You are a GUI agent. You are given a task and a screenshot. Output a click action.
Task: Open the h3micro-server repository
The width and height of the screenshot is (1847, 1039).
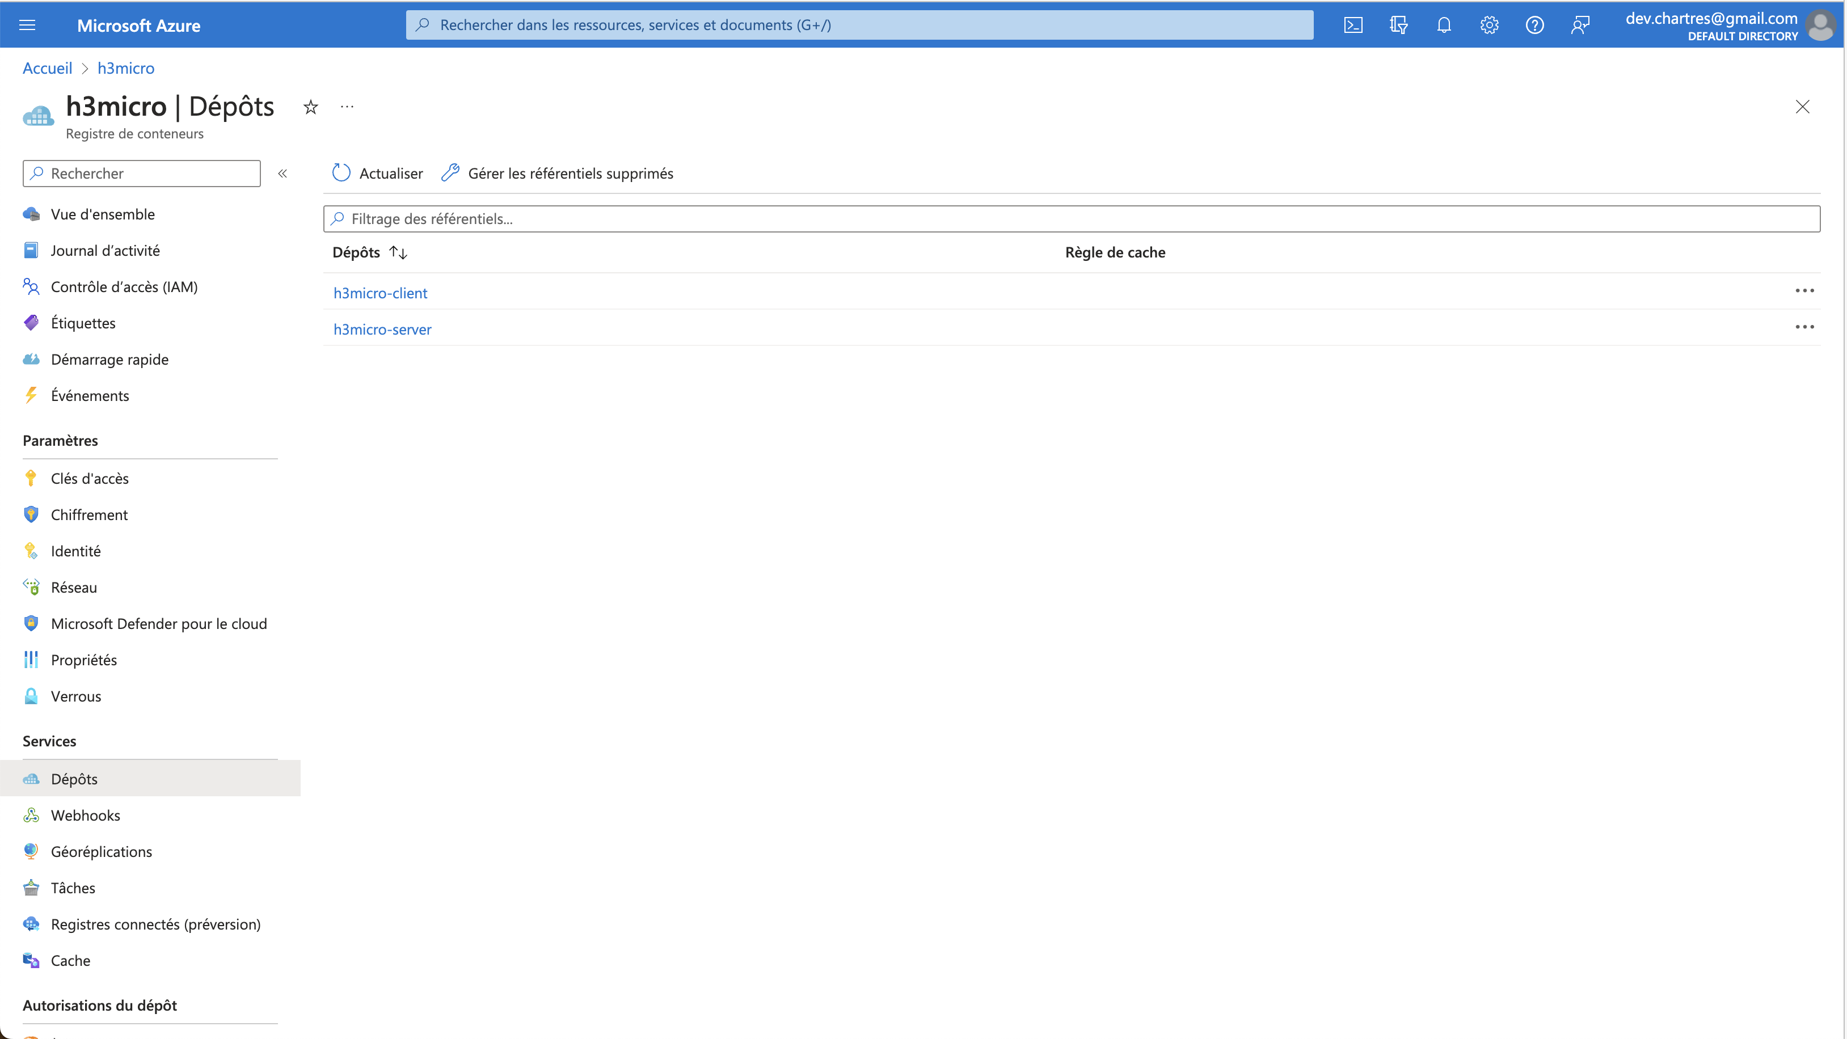382,329
